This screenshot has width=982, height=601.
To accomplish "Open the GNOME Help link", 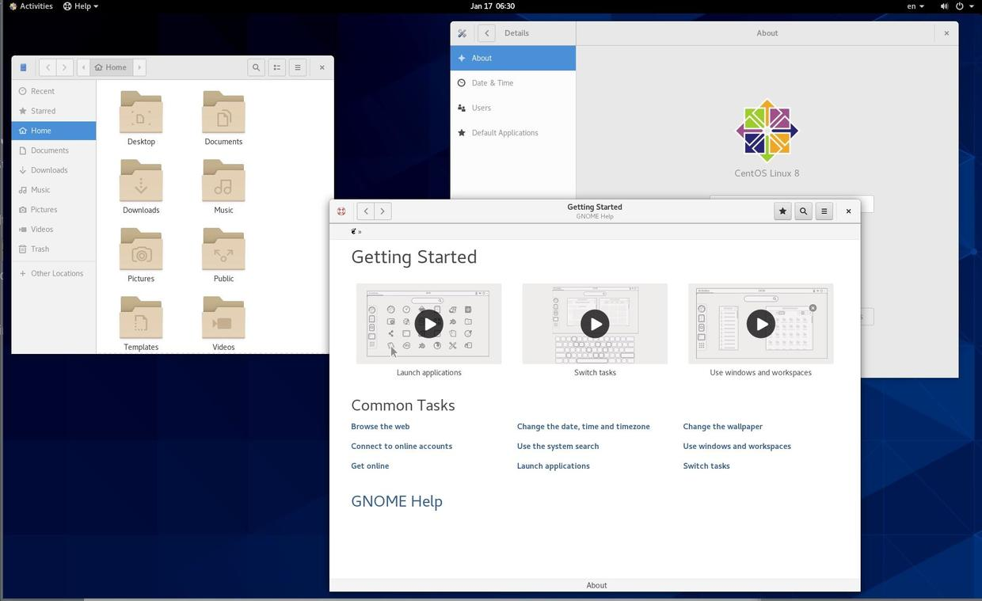I will pos(397,500).
